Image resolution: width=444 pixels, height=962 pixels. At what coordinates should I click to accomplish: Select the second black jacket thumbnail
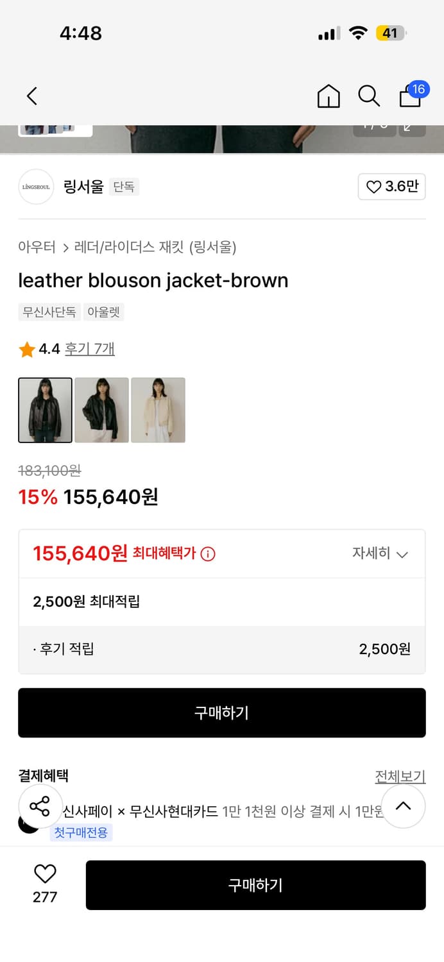click(101, 410)
